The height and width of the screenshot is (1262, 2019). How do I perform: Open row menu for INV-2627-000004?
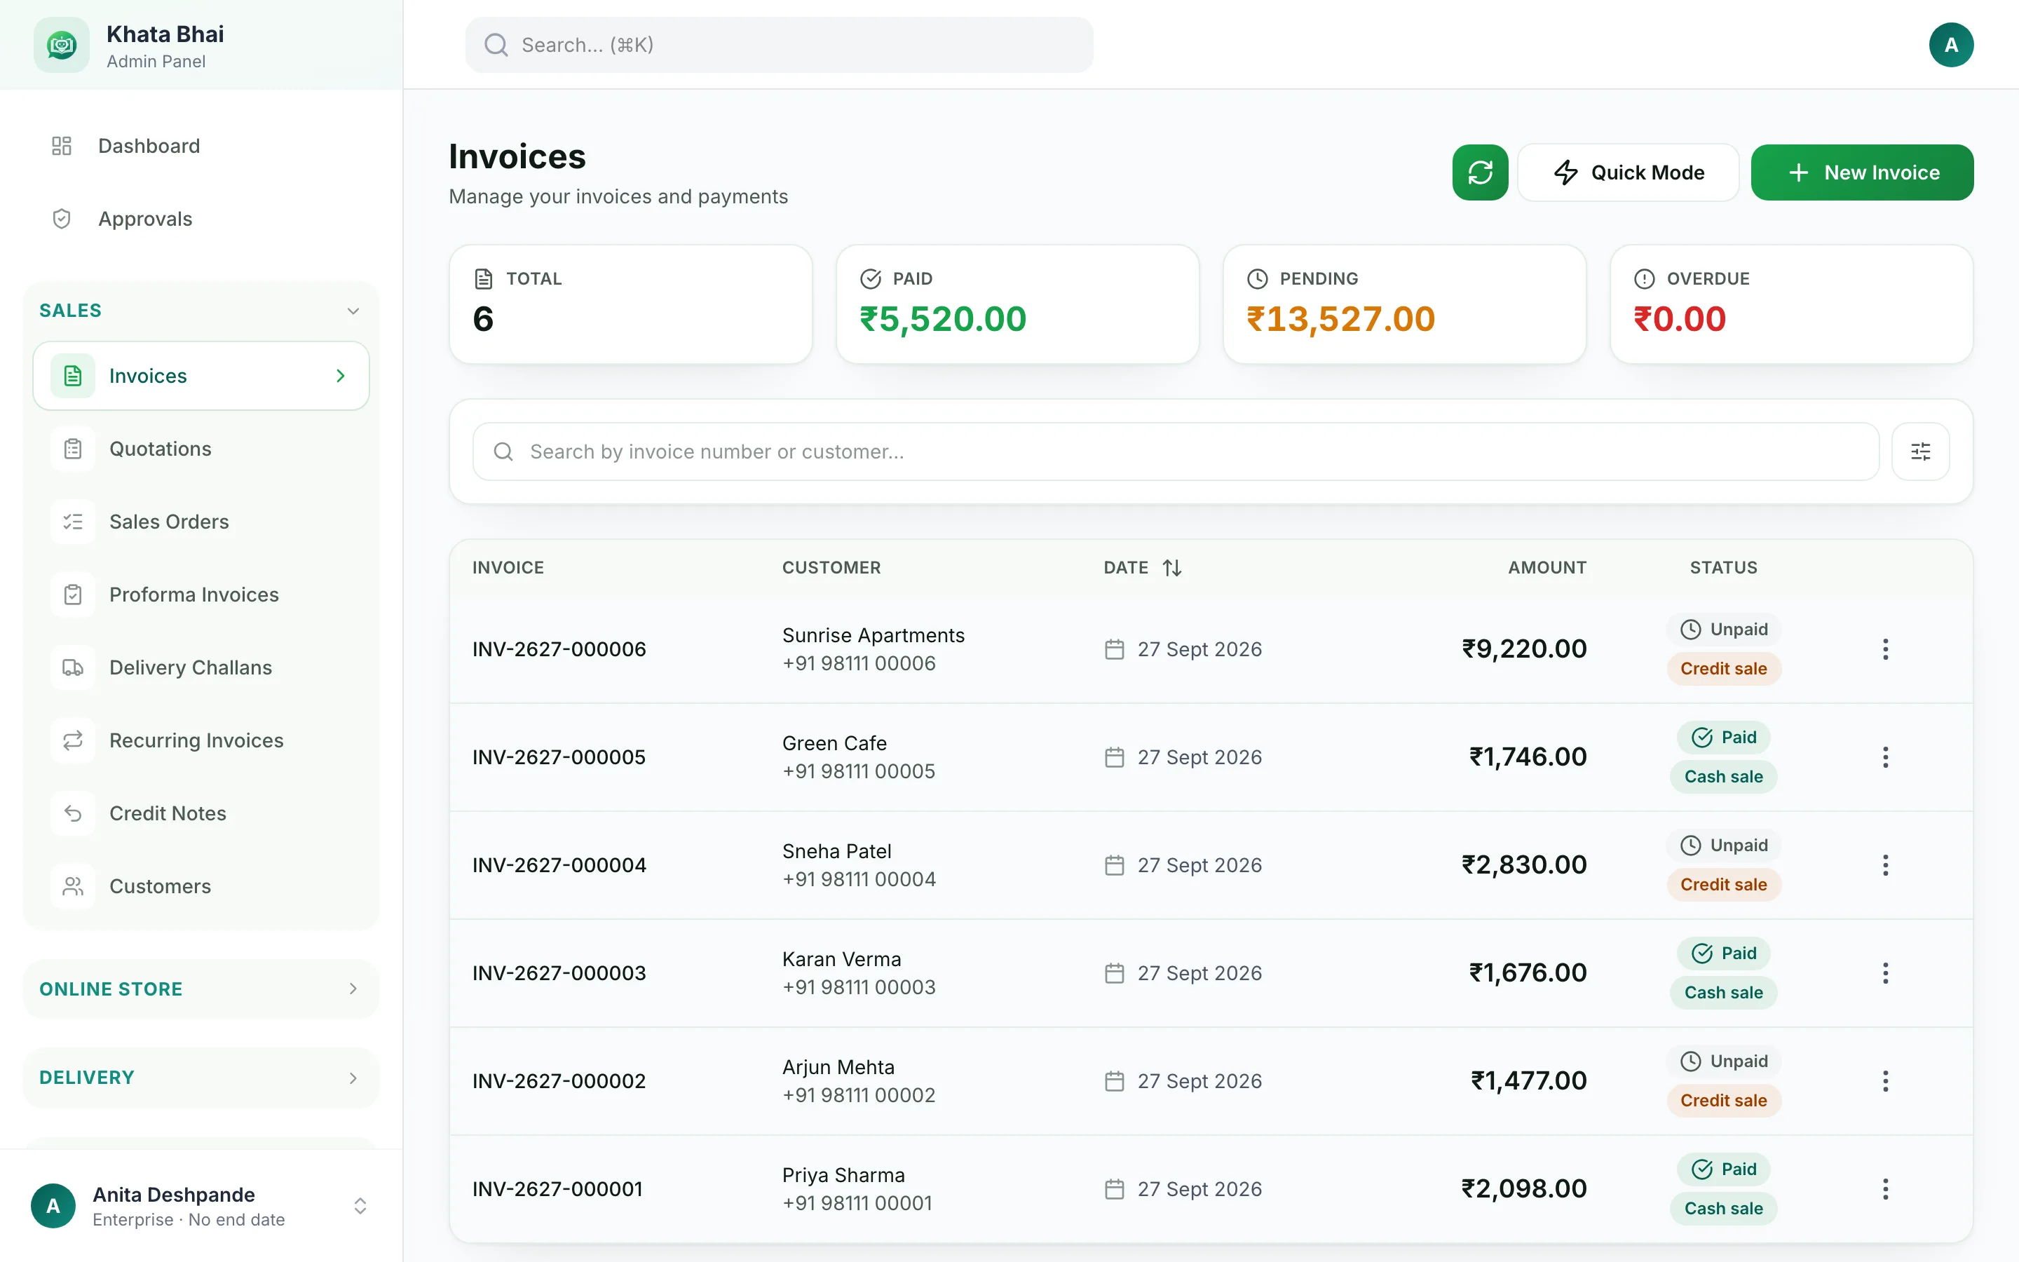coord(1886,866)
